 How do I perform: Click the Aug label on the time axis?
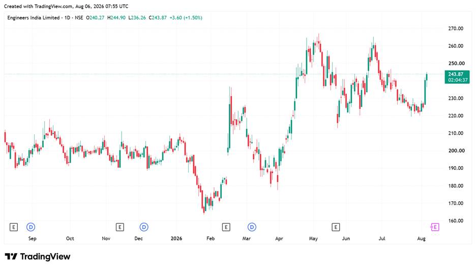coord(421,238)
